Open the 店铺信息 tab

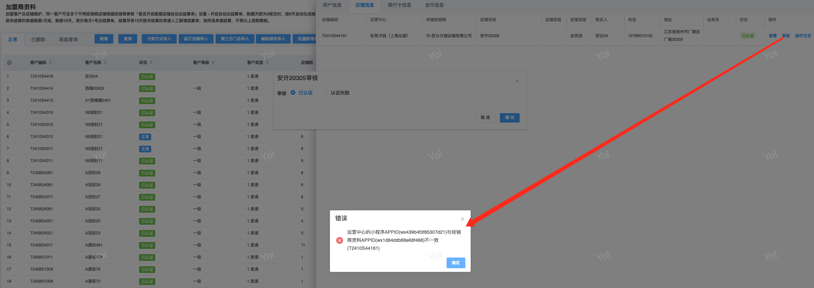(364, 5)
